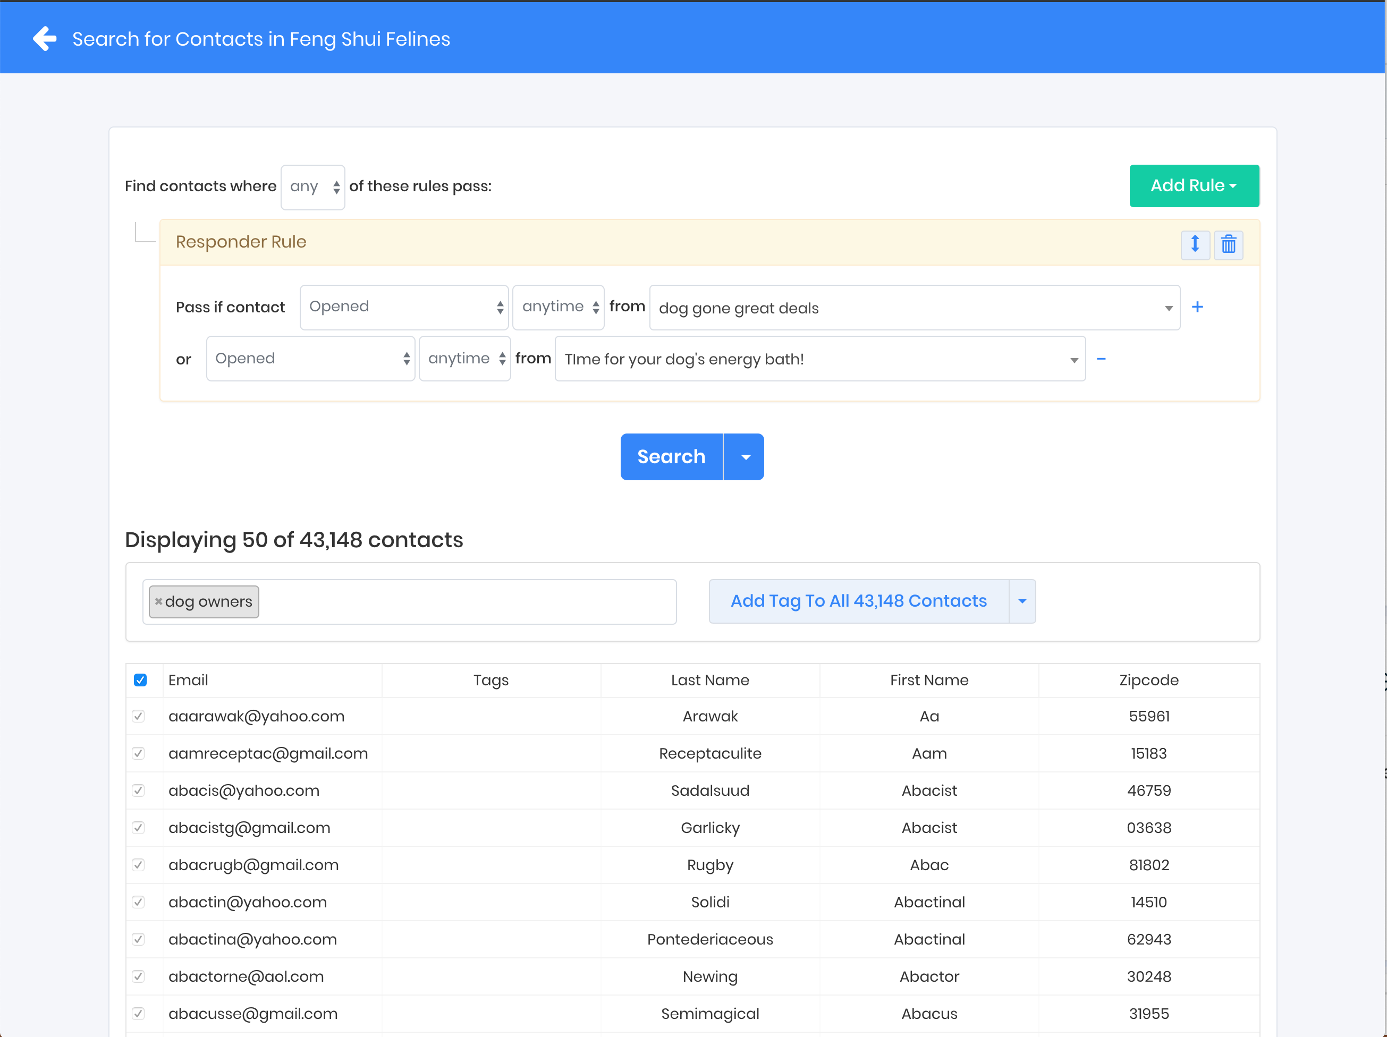Click the Email column header
This screenshot has width=1387, height=1037.
188,680
